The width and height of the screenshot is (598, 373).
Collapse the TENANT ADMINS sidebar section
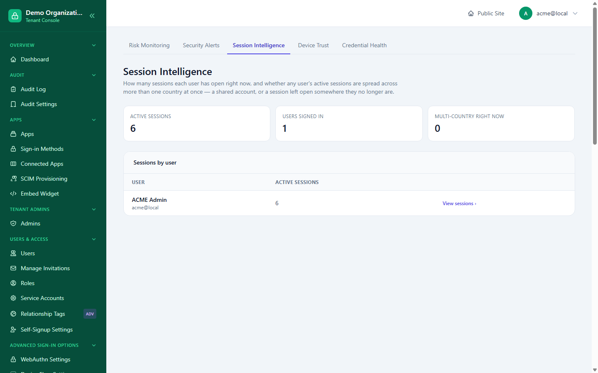94,209
